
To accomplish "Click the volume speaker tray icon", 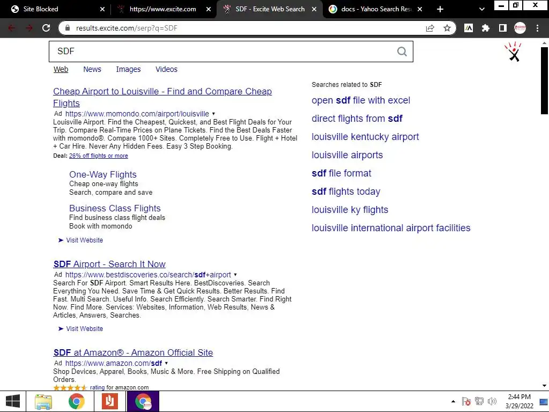I will click(492, 401).
